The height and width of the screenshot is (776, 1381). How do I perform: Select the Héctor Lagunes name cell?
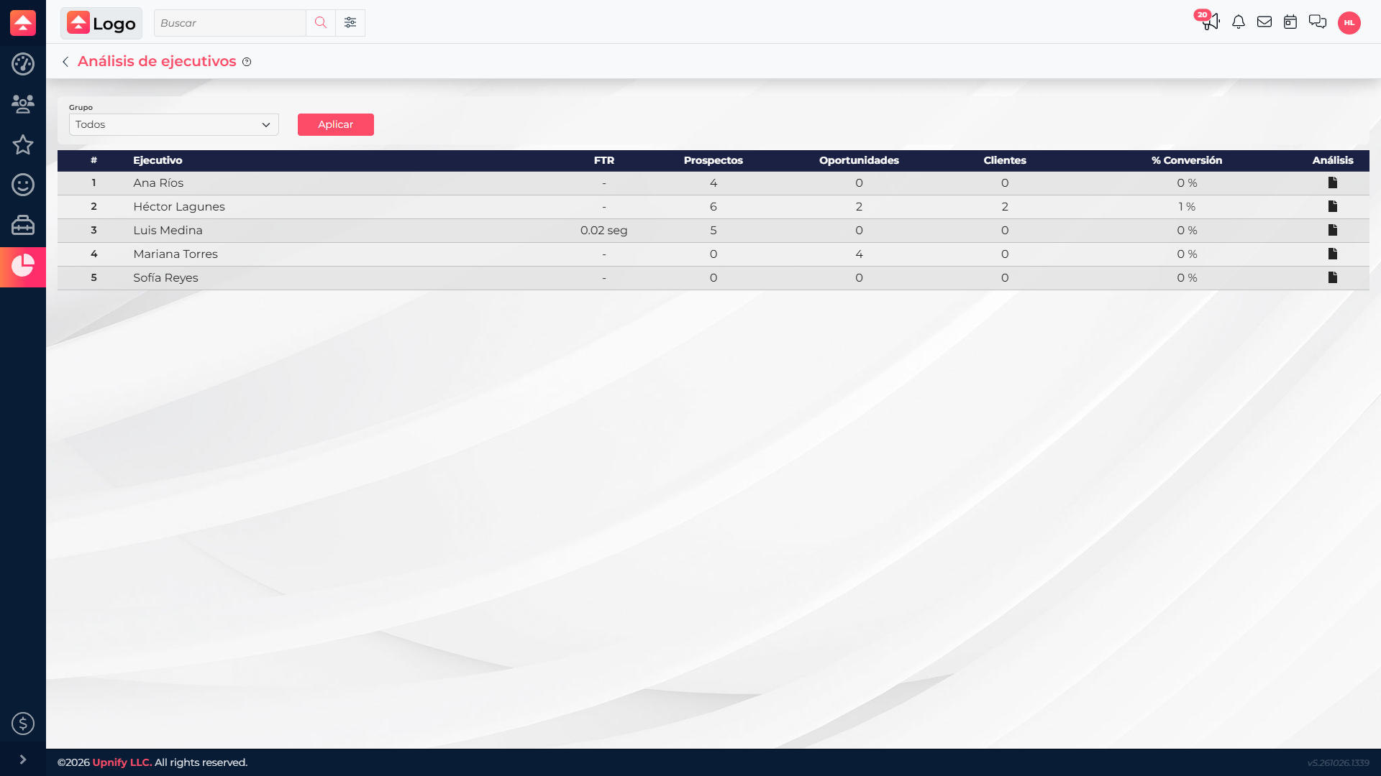point(179,207)
